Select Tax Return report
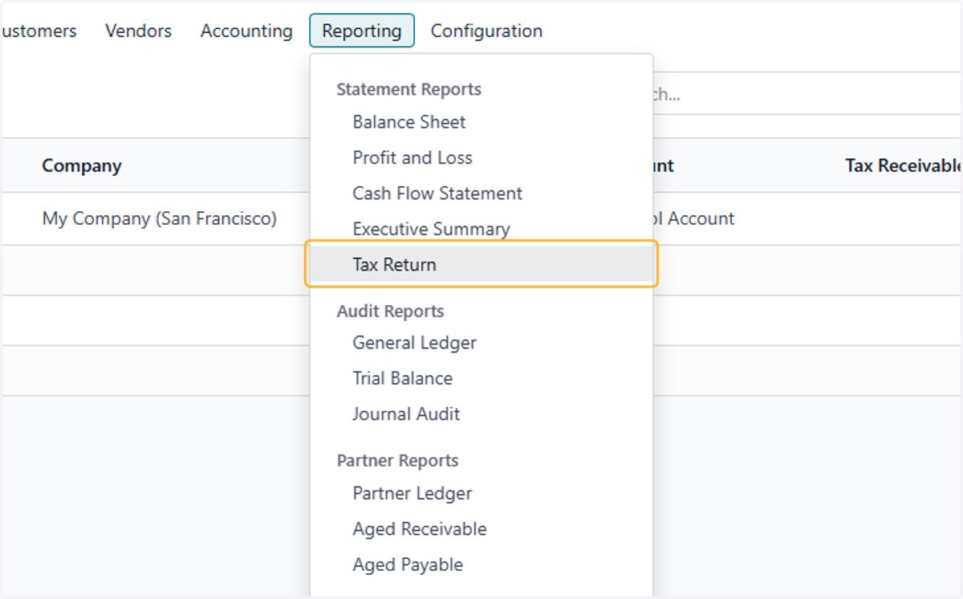The image size is (963, 599). (481, 264)
